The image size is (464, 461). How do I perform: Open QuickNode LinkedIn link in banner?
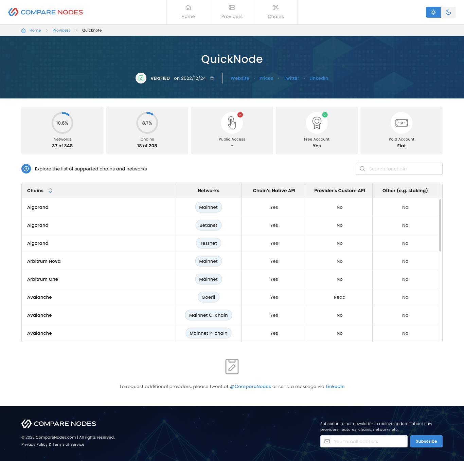coord(319,78)
